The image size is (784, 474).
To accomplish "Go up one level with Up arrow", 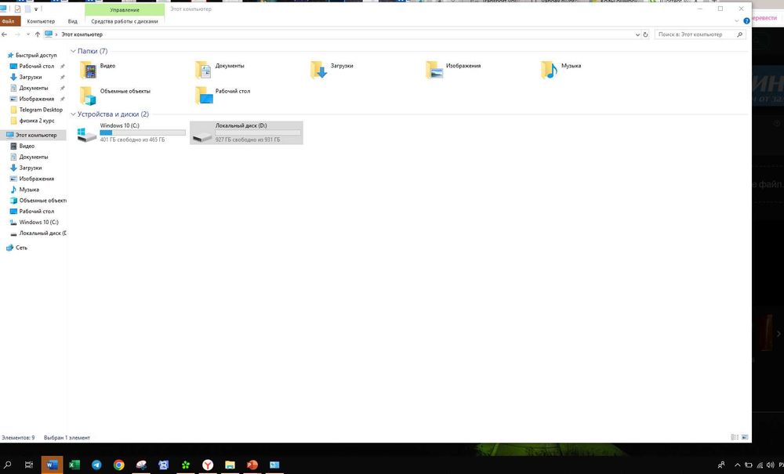I will click(38, 34).
